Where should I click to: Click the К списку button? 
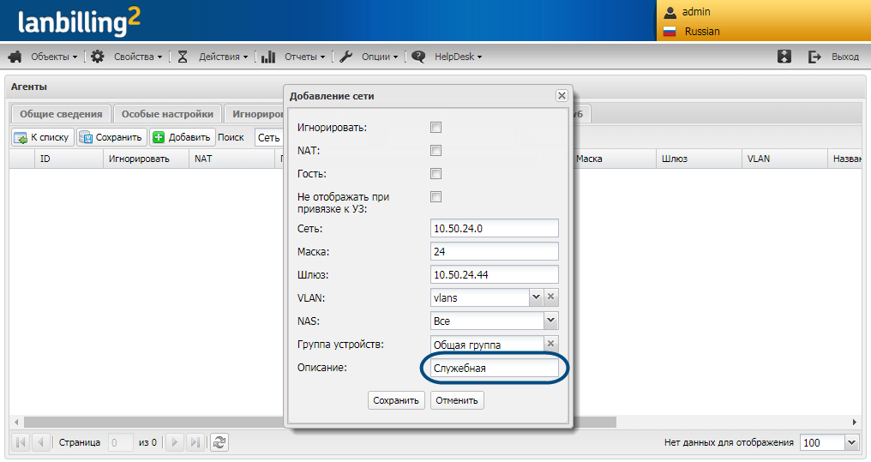click(43, 137)
